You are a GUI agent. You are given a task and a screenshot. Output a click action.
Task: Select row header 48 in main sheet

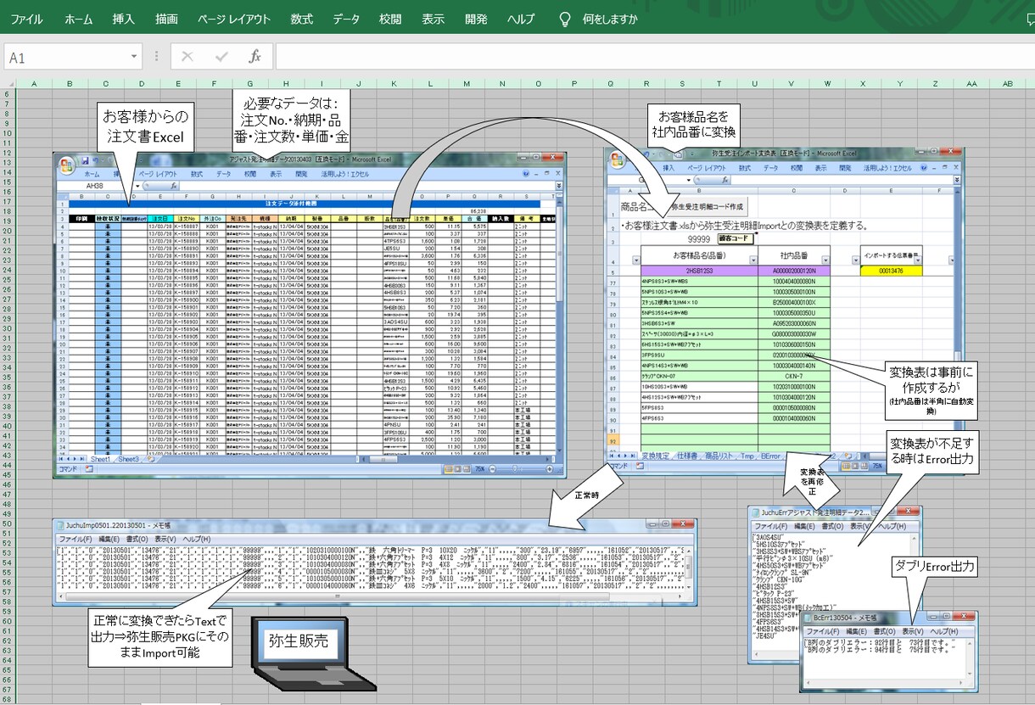pos(7,502)
